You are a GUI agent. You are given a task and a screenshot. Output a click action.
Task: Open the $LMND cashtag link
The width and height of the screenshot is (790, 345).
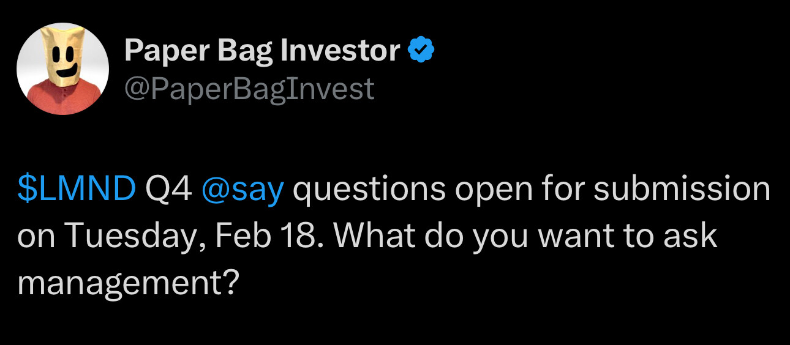77,190
